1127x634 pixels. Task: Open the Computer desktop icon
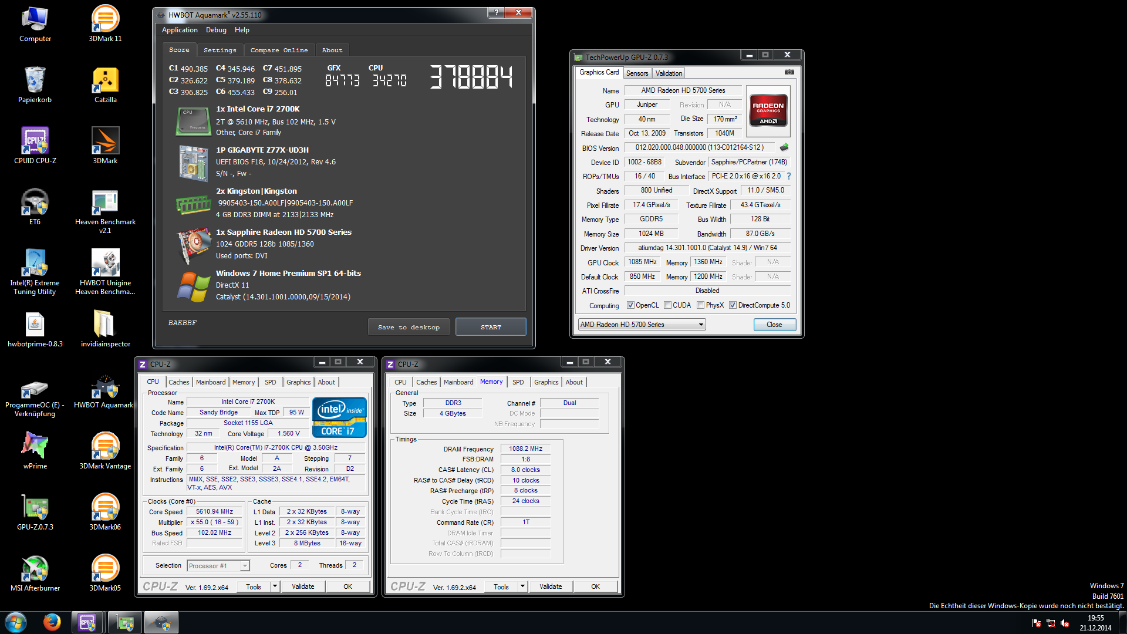click(x=35, y=24)
